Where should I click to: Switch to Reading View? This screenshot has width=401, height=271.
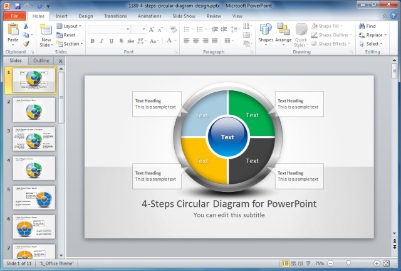point(301,263)
